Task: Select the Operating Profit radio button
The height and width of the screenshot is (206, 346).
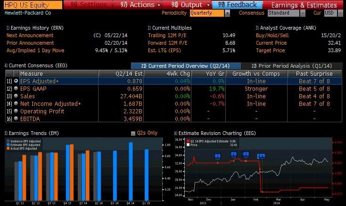Action: pyautogui.click(x=16, y=111)
